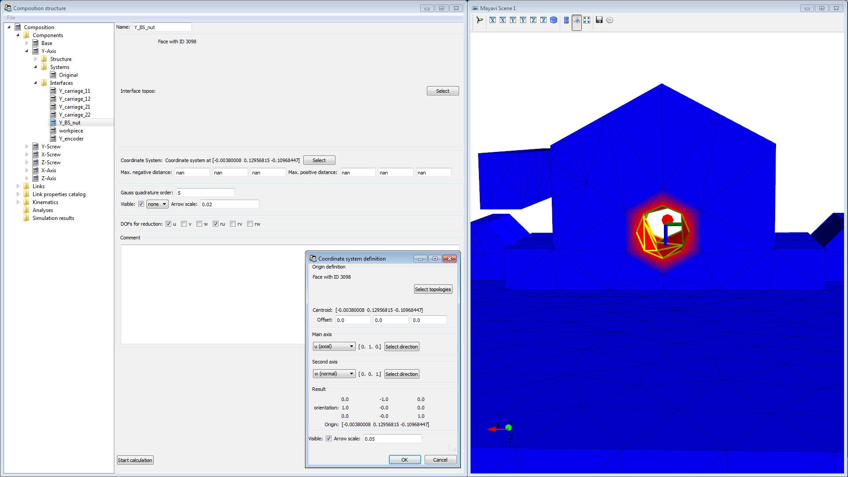
Task: Switch to isometric cube view
Action: click(554, 20)
